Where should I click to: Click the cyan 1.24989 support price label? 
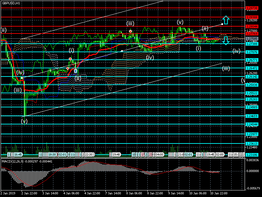252,107
